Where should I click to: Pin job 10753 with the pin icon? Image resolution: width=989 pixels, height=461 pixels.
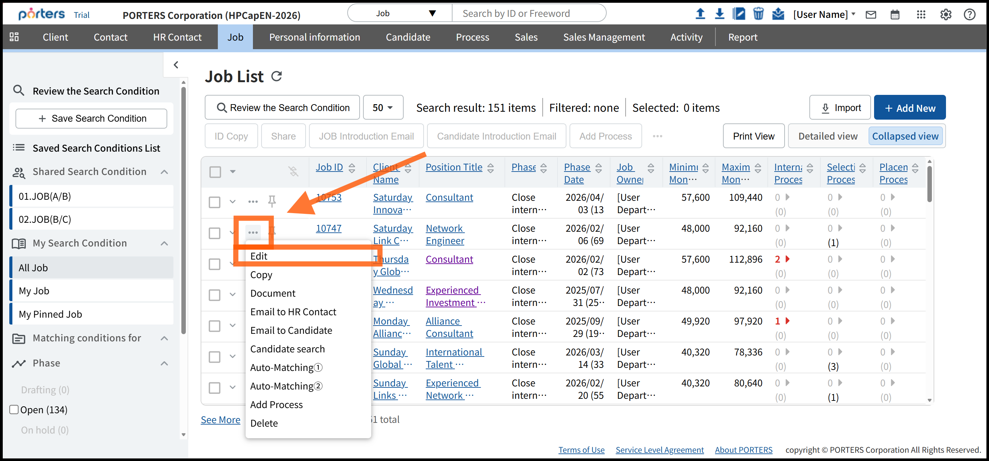tap(272, 201)
